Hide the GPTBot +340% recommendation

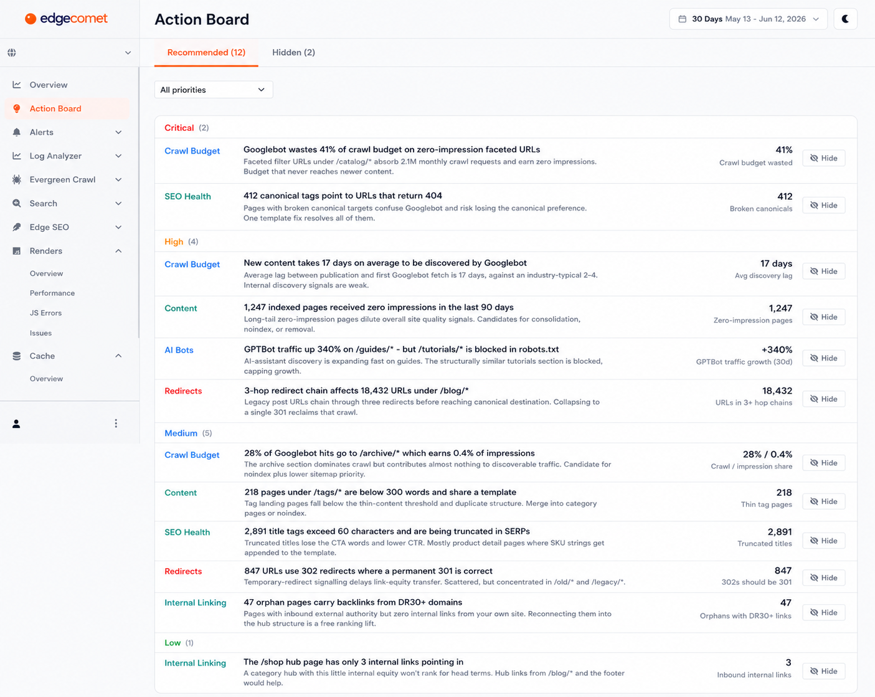coord(823,358)
